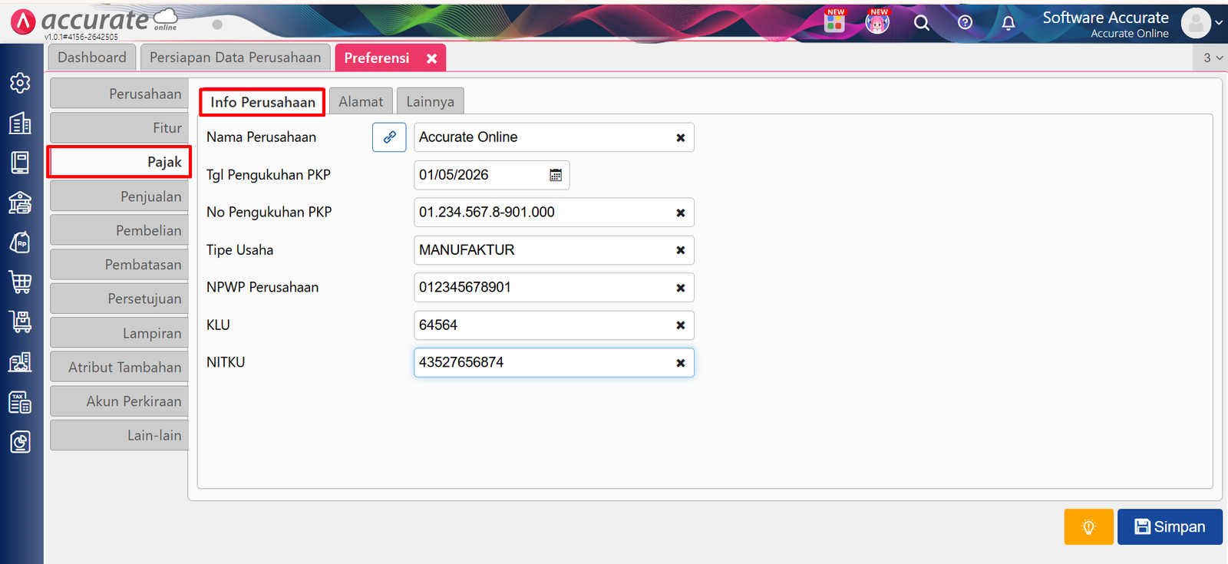Open the Lain-lain preference section
Viewport: 1228px width, 564px height.
click(119, 435)
